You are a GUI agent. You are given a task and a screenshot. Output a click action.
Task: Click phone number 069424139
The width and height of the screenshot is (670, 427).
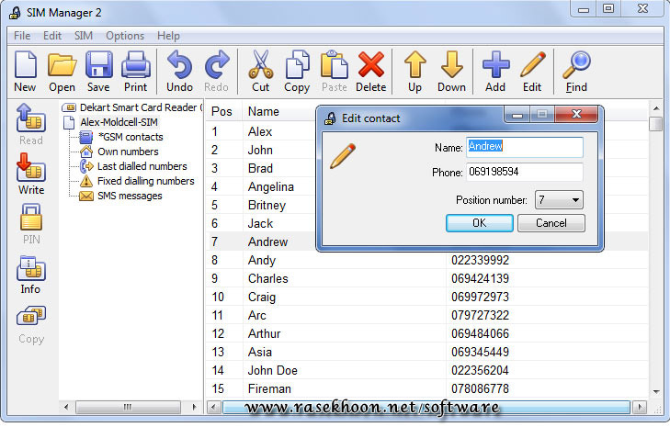(x=480, y=279)
